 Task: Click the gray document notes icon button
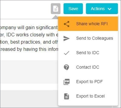56,9
